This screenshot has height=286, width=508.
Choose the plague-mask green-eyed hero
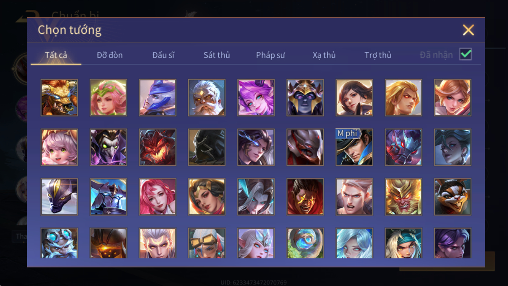pos(108,147)
